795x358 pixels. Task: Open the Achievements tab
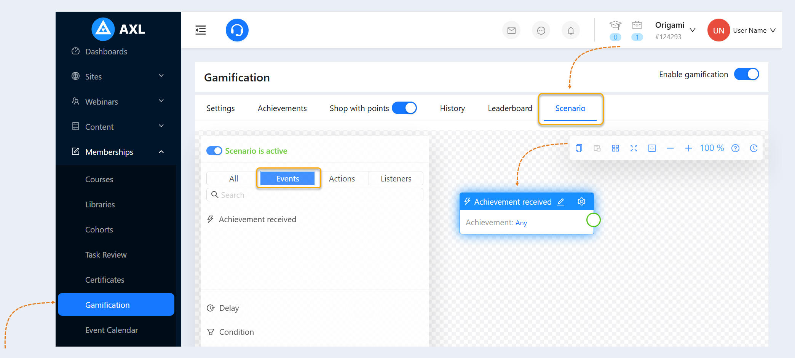pos(282,108)
